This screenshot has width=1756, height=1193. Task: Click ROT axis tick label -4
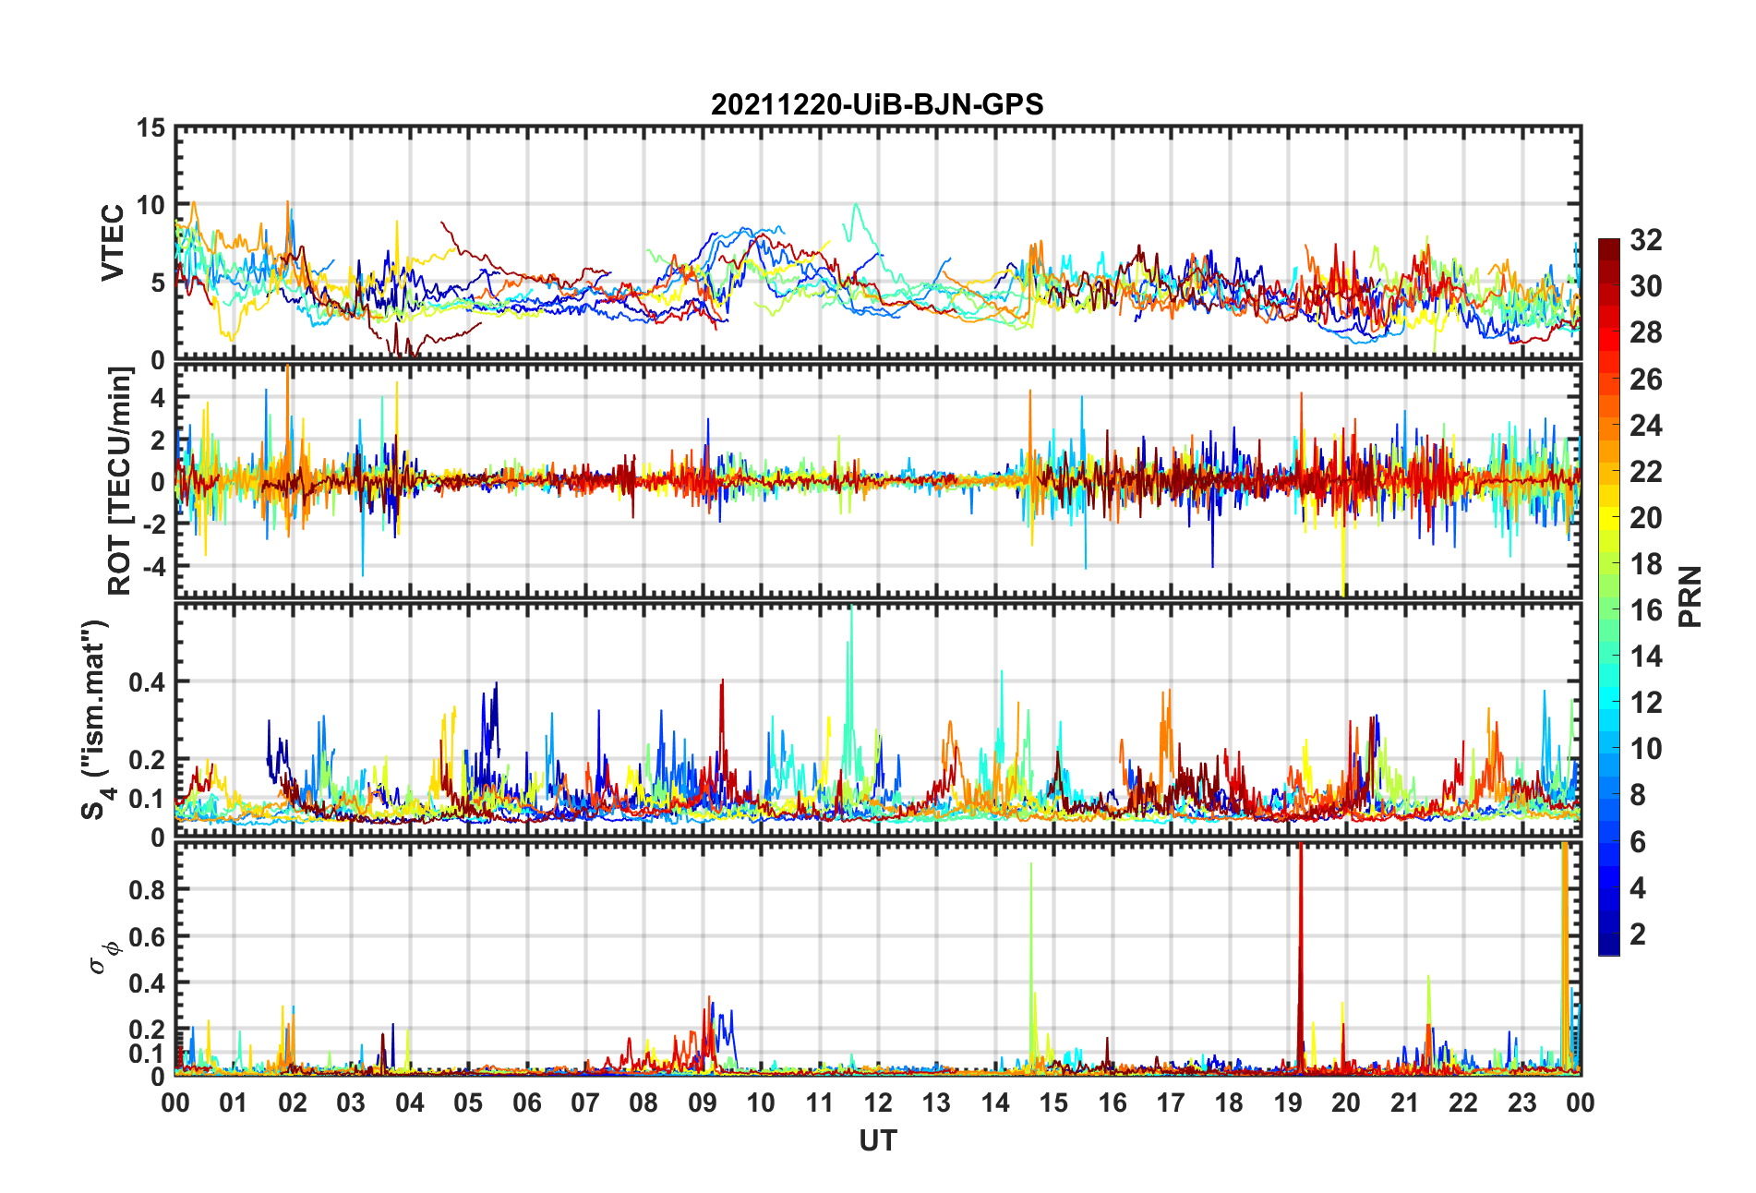153,565
